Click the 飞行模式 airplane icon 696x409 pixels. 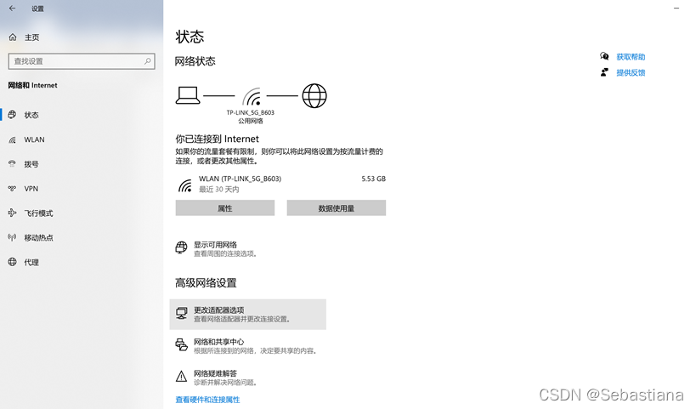12,213
